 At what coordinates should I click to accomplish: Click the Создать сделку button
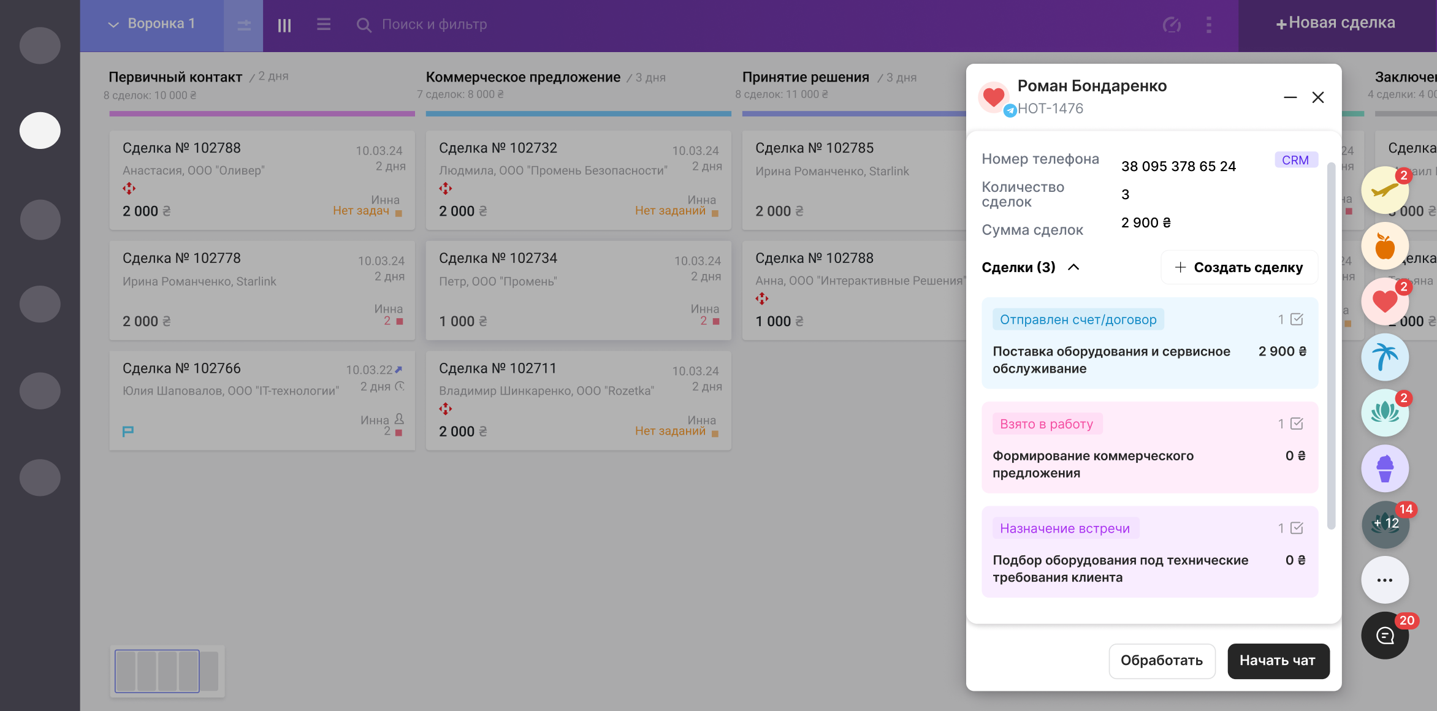point(1239,267)
